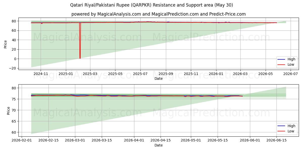Click the chart title mentioning QARPKR
The image size is (303, 151).
coord(151,5)
